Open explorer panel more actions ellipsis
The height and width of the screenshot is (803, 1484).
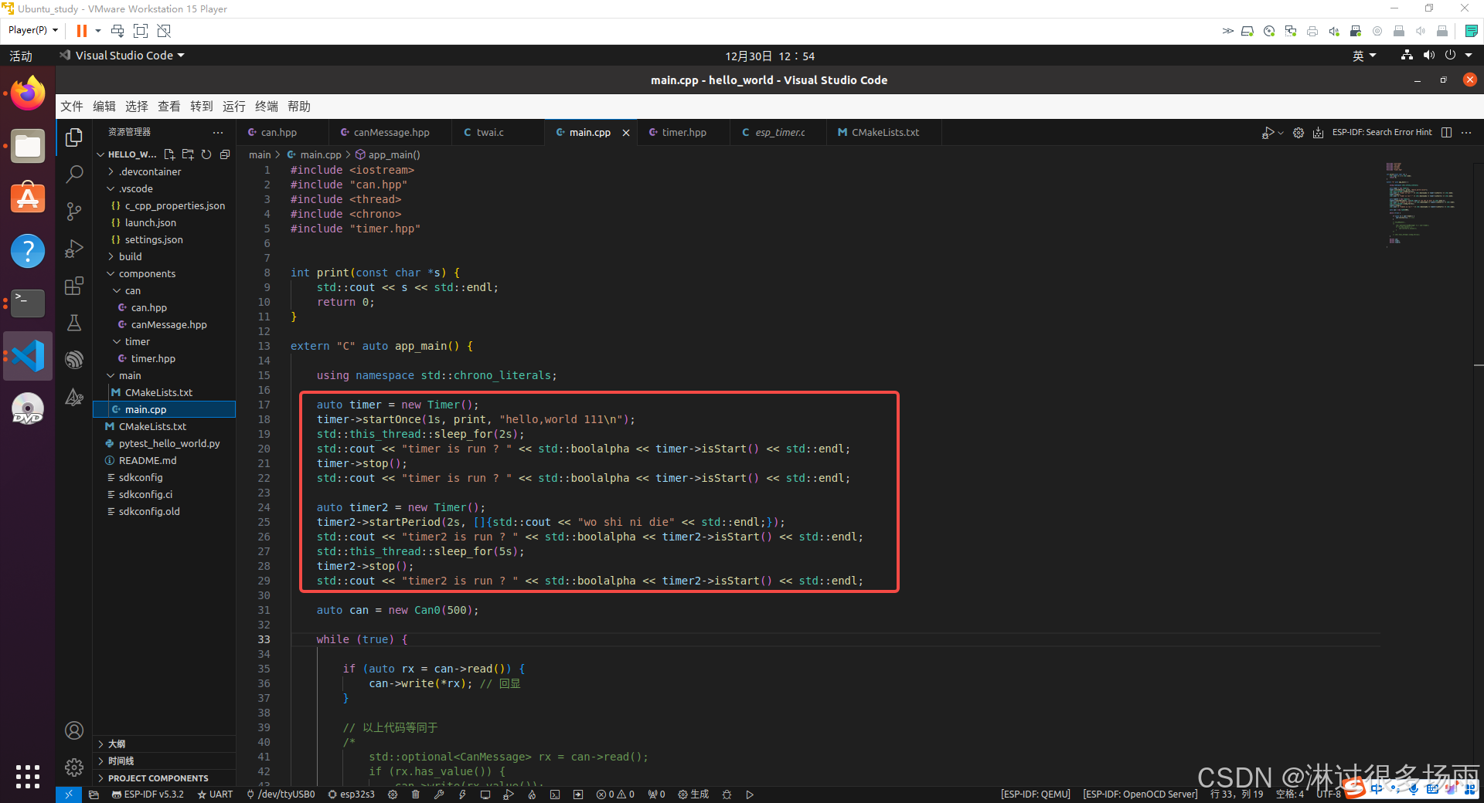[218, 132]
